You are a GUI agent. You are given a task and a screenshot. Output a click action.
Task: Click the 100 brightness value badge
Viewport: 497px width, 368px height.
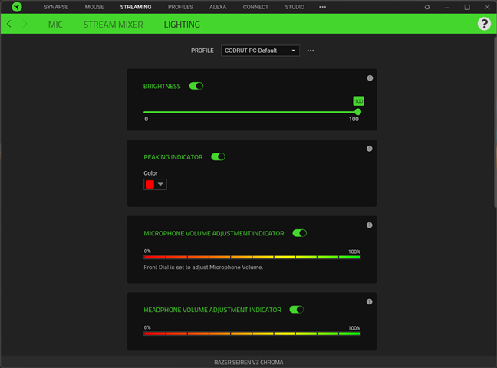click(358, 101)
